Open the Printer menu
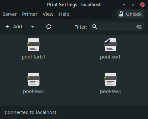Screen dimensions: 148x119 (30, 14)
